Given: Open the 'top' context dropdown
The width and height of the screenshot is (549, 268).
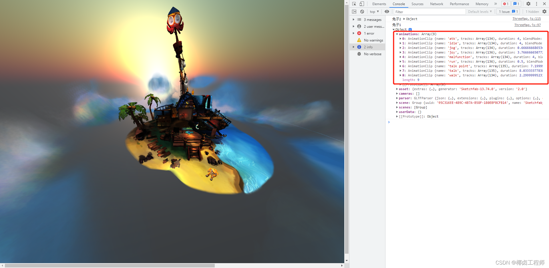Looking at the screenshot, I should pyautogui.click(x=374, y=11).
